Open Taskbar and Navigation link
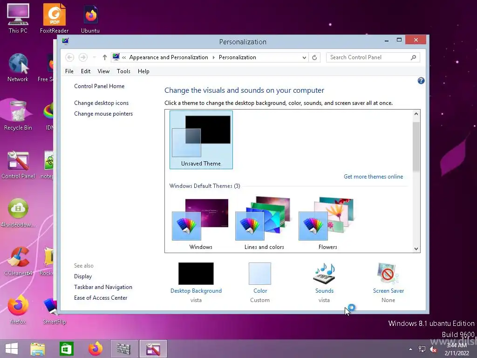 click(103, 287)
